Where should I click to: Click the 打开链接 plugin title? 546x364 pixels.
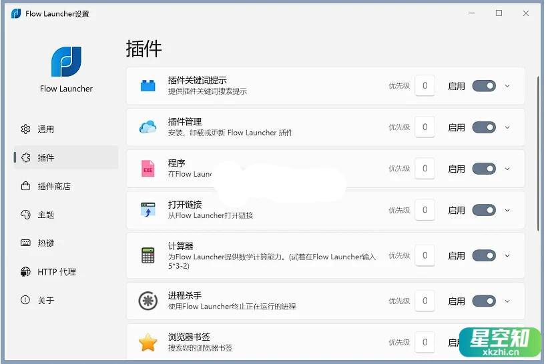click(185, 205)
